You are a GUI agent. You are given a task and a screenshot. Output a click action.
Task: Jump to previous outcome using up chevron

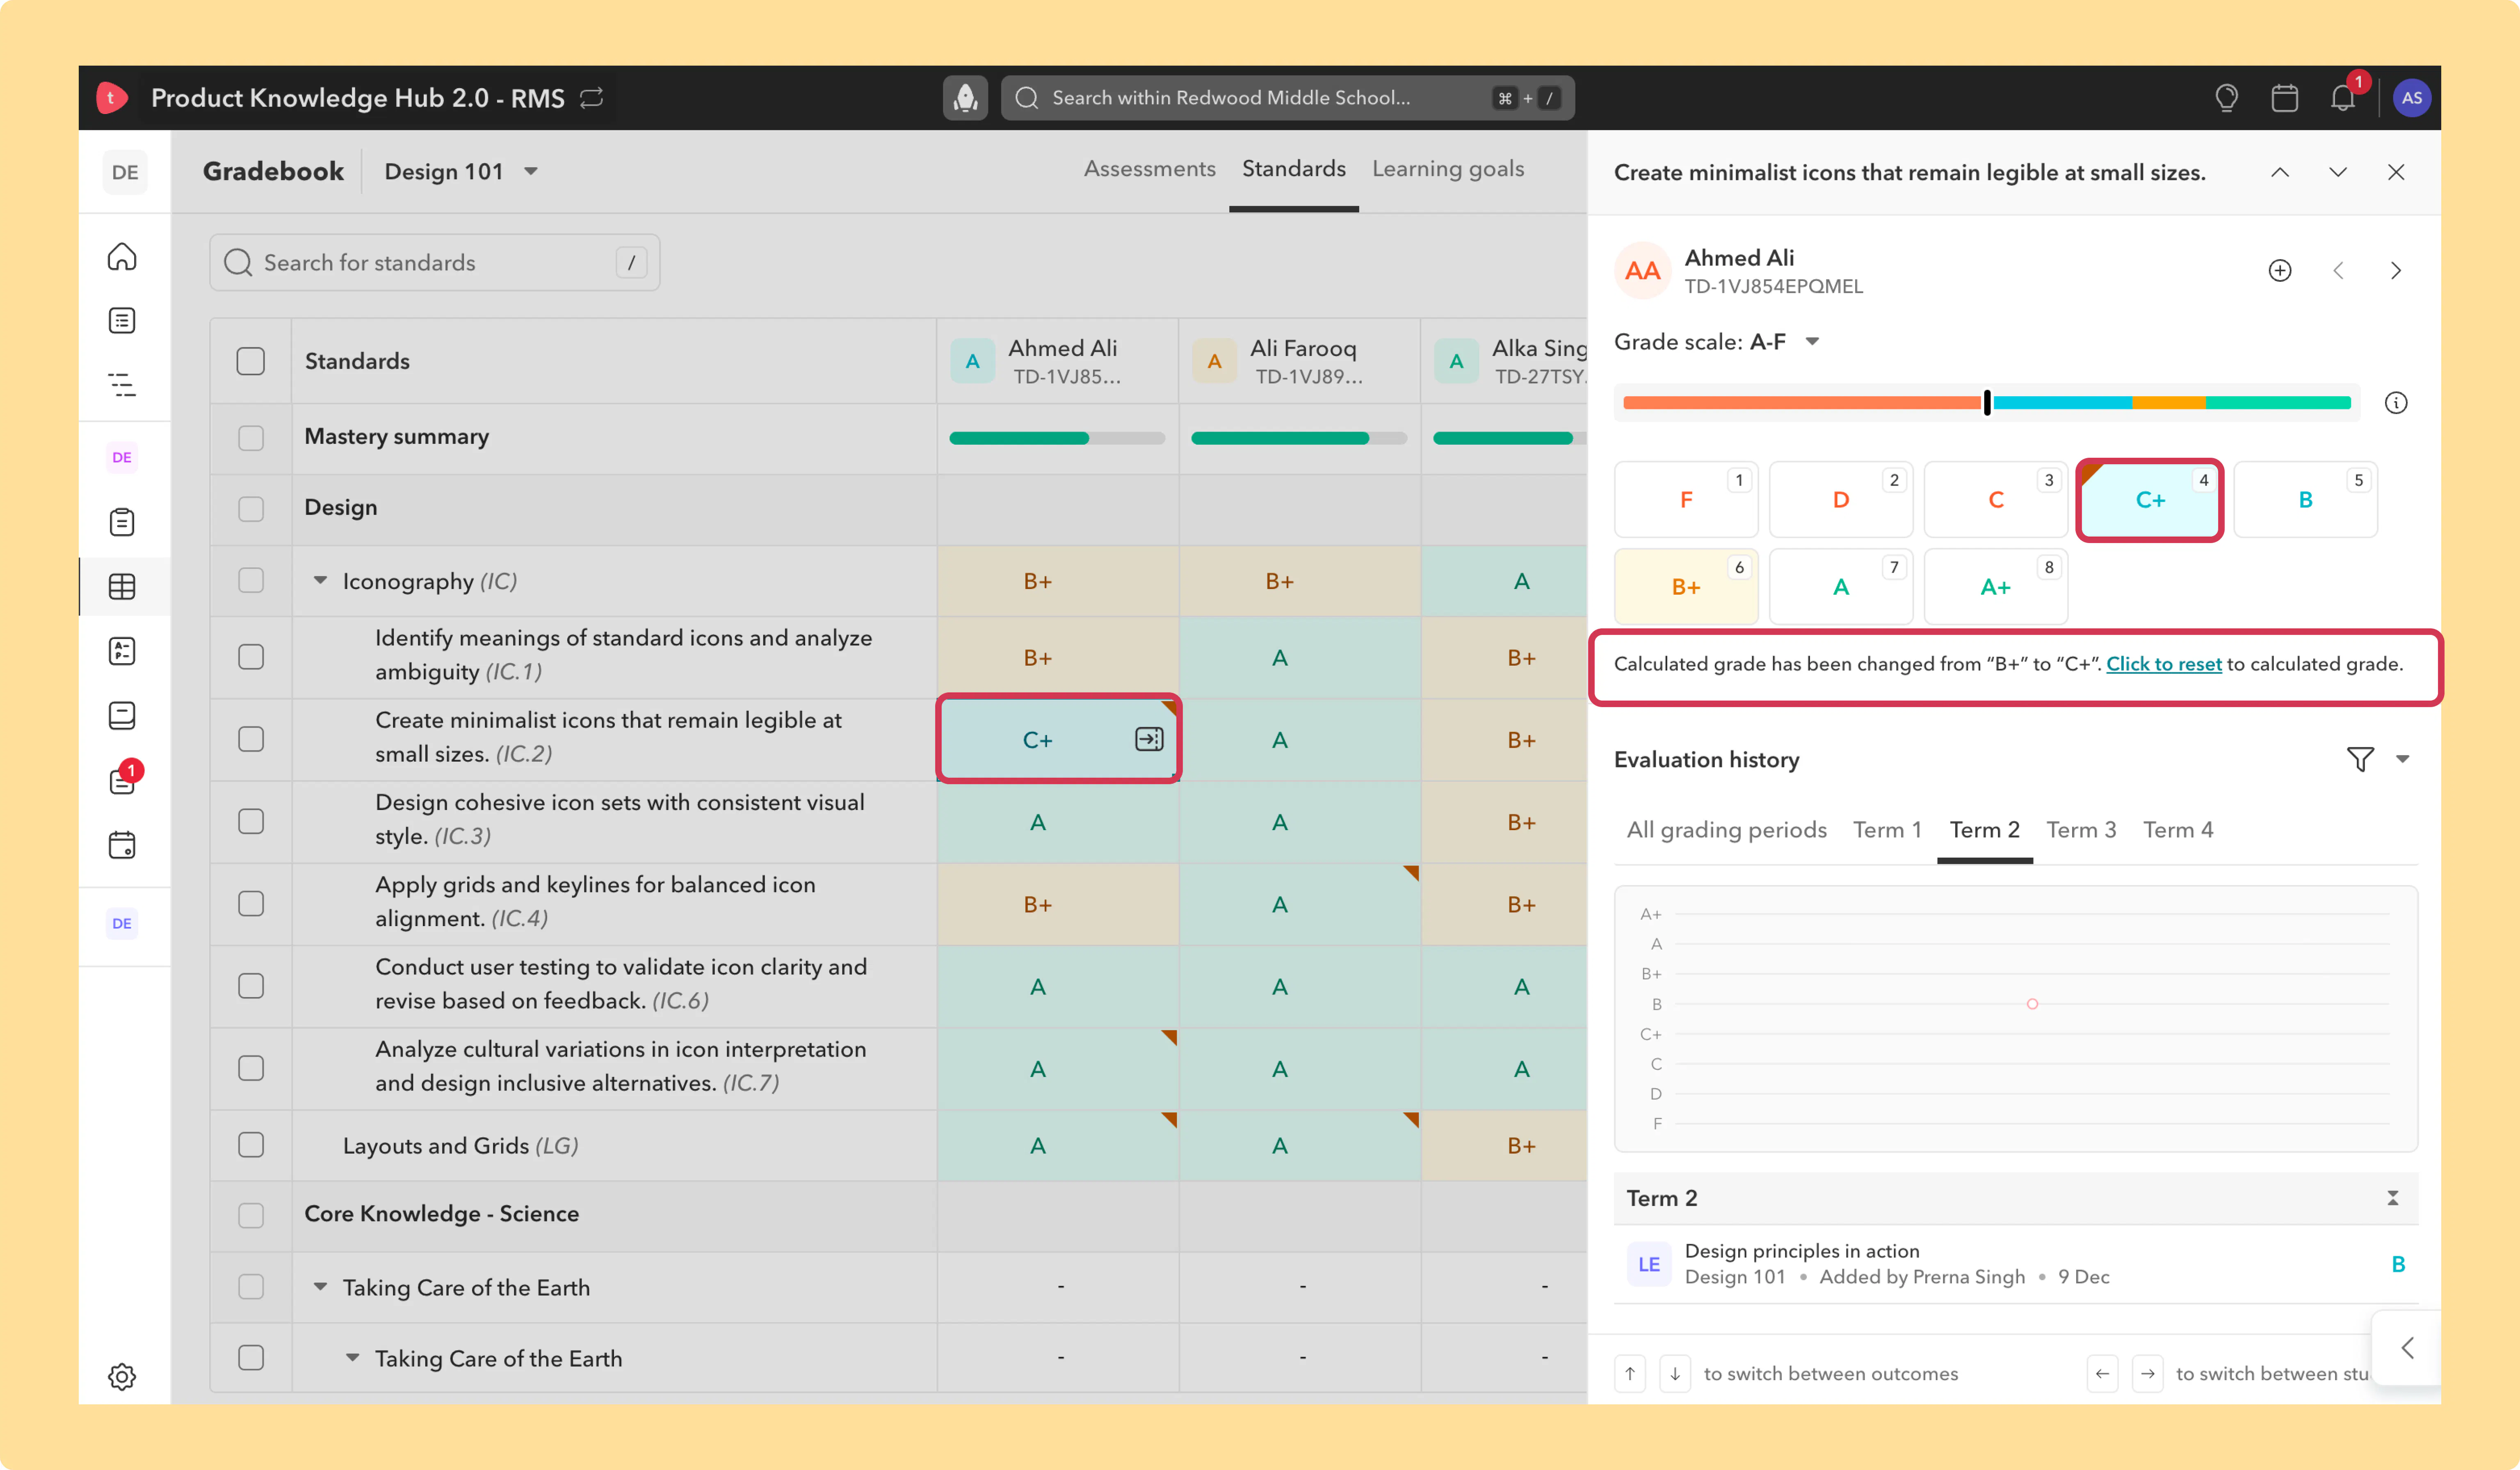coord(2280,172)
